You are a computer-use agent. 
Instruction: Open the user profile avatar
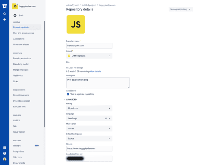click(x=4, y=159)
